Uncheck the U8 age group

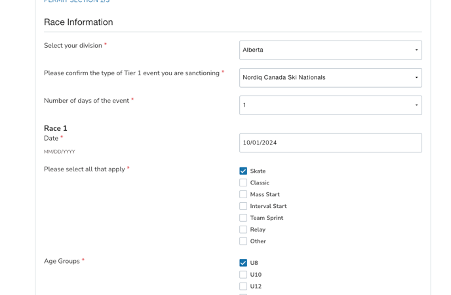(x=243, y=264)
